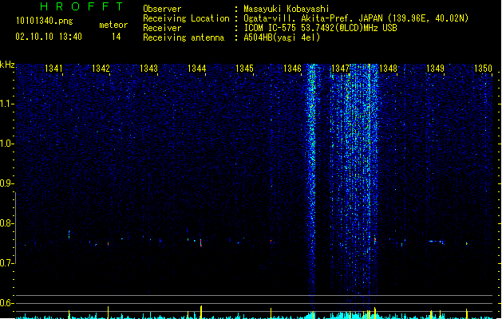Image resolution: width=502 pixels, height=319 pixels.
Task: Click the ICOM IC-575 receiver value
Action: (x=321, y=28)
